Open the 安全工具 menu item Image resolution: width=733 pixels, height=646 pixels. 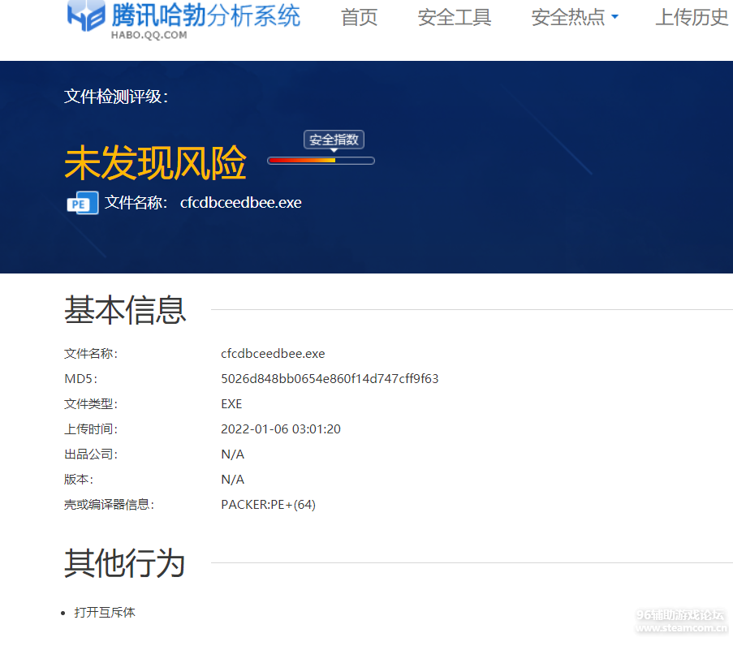(454, 18)
